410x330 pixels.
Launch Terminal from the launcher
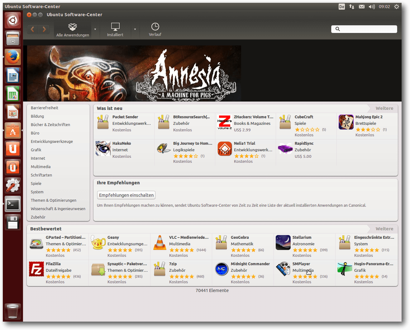[x=13, y=204]
